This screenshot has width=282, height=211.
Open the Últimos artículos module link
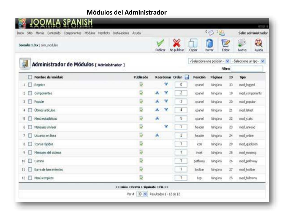pos(45,110)
